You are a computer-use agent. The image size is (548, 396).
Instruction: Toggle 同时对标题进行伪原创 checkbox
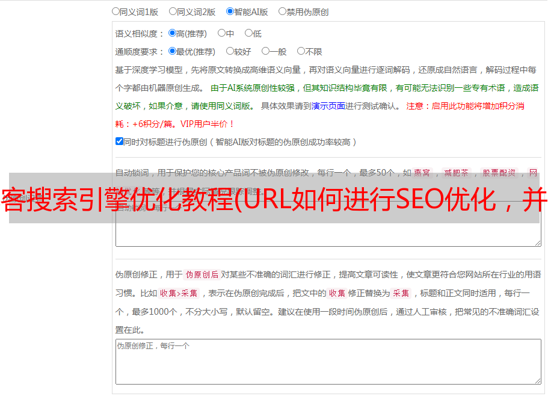click(119, 141)
